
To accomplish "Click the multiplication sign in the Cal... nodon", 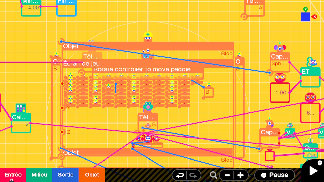I will (27, 125).
